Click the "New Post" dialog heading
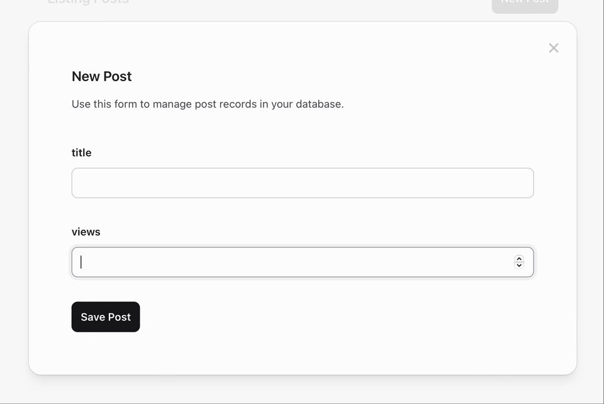Viewport: 604px width, 404px height. pyautogui.click(x=102, y=77)
